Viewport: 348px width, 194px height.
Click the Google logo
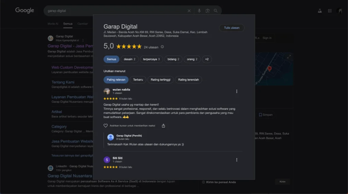pyautogui.click(x=24, y=10)
